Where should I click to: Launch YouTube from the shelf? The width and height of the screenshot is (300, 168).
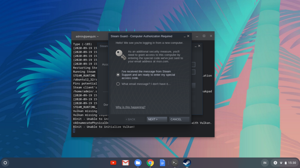[113, 163]
